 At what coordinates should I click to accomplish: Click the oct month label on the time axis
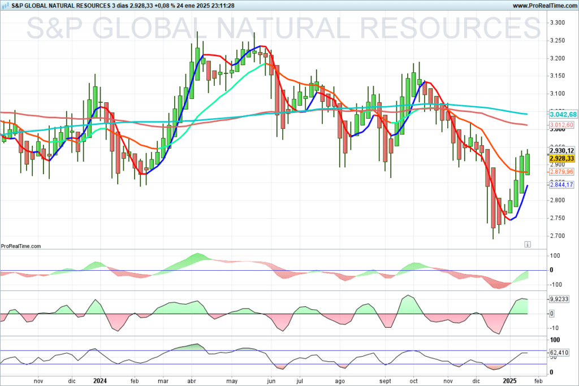[x=413, y=381]
